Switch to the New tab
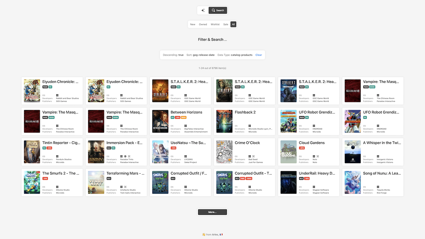 coord(193,24)
